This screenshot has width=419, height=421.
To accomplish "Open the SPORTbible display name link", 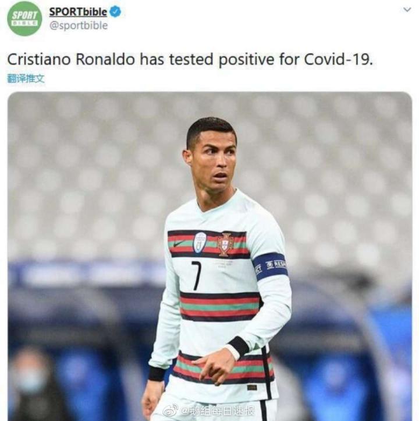I will 78,12.
